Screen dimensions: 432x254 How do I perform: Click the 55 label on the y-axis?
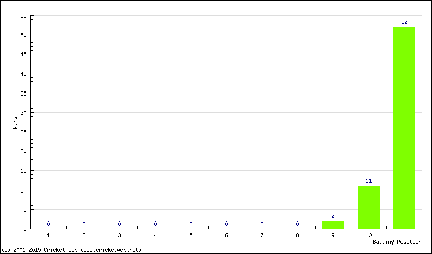point(24,16)
